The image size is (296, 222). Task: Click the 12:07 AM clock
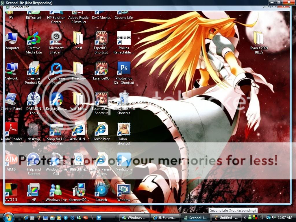pyautogui.click(x=285, y=218)
